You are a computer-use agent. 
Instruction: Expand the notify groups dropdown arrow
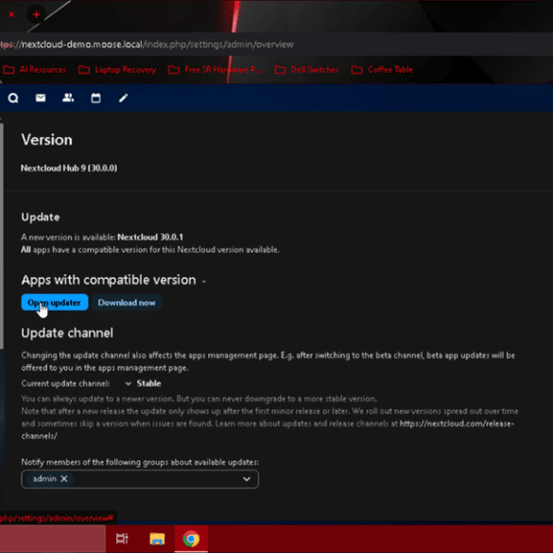247,479
